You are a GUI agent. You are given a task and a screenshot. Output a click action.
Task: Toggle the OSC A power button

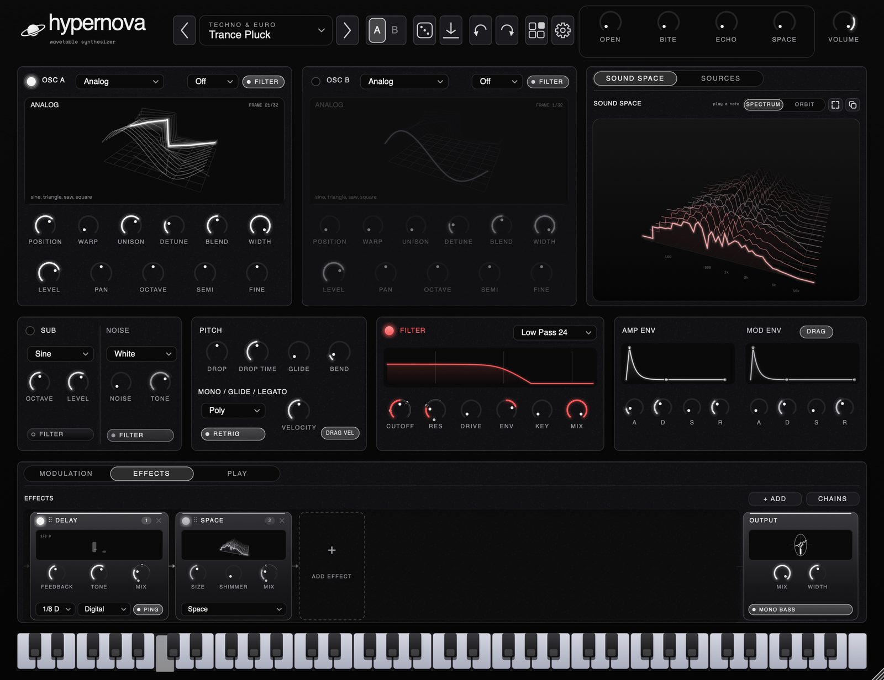click(31, 81)
